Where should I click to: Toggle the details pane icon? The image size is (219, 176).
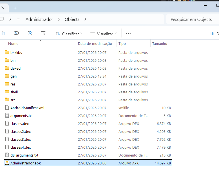[212, 34]
